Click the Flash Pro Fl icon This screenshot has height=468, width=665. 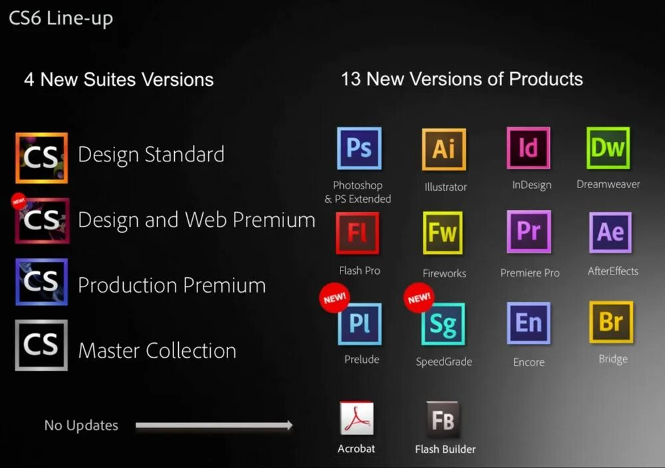click(x=358, y=233)
